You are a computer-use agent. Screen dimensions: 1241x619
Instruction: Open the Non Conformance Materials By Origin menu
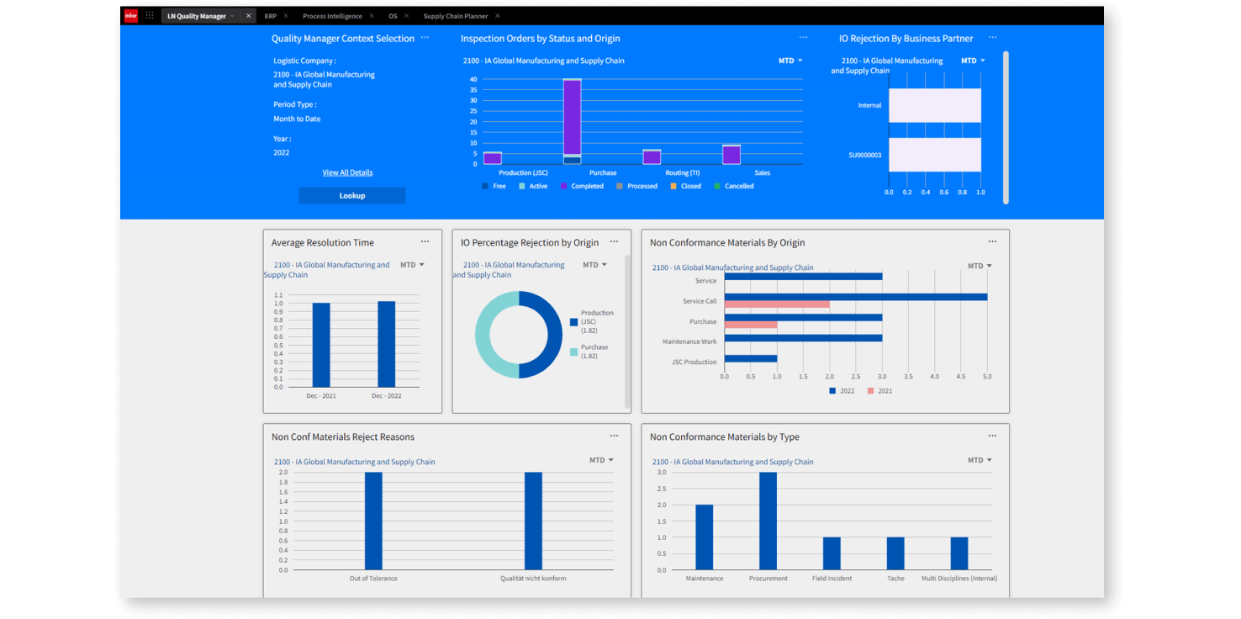992,241
